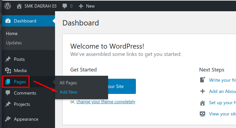236x128 pixels.
Task: Open the Appearance menu
Action: point(26,119)
